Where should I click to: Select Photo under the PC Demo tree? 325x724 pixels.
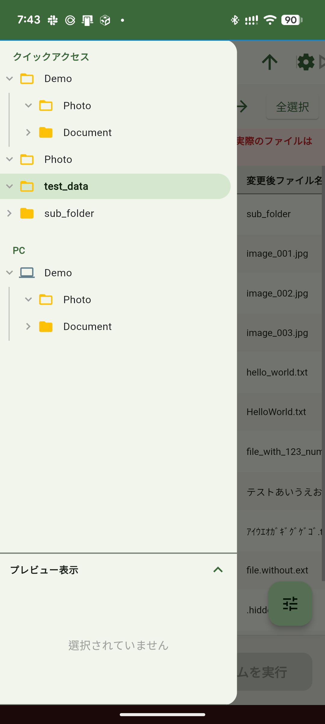tap(77, 300)
